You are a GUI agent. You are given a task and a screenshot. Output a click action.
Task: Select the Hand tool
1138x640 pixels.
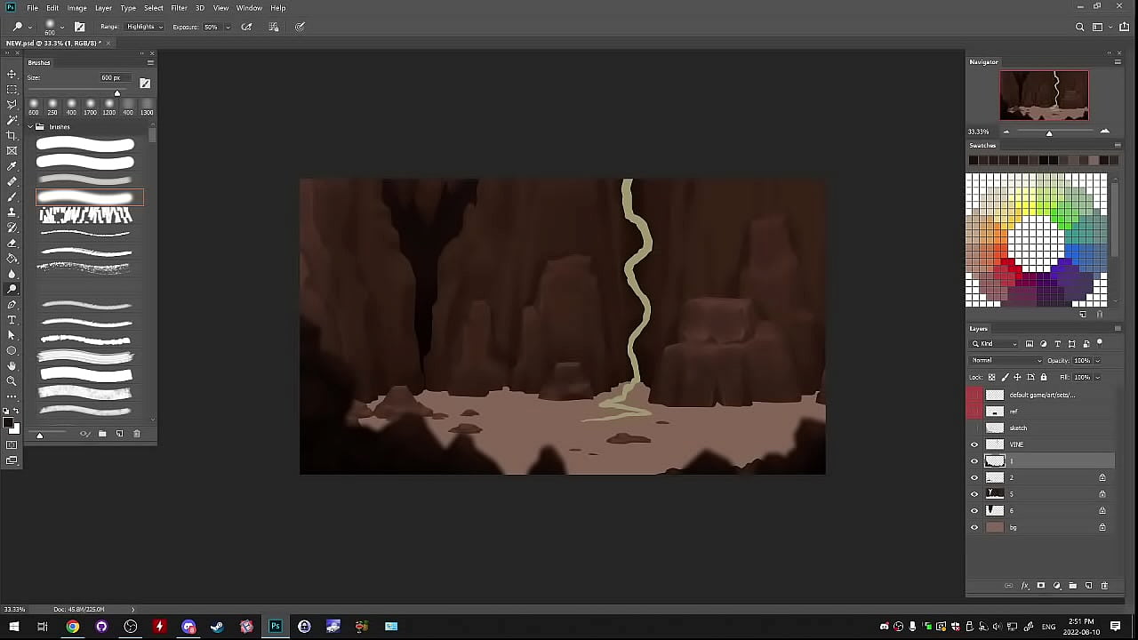coord(12,365)
